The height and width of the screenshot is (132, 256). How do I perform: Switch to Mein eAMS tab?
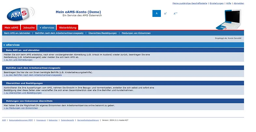[11, 28]
